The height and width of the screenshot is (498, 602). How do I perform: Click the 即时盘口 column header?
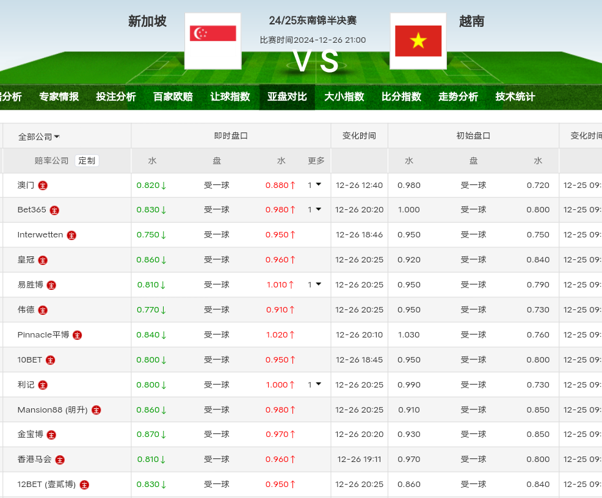pos(231,136)
